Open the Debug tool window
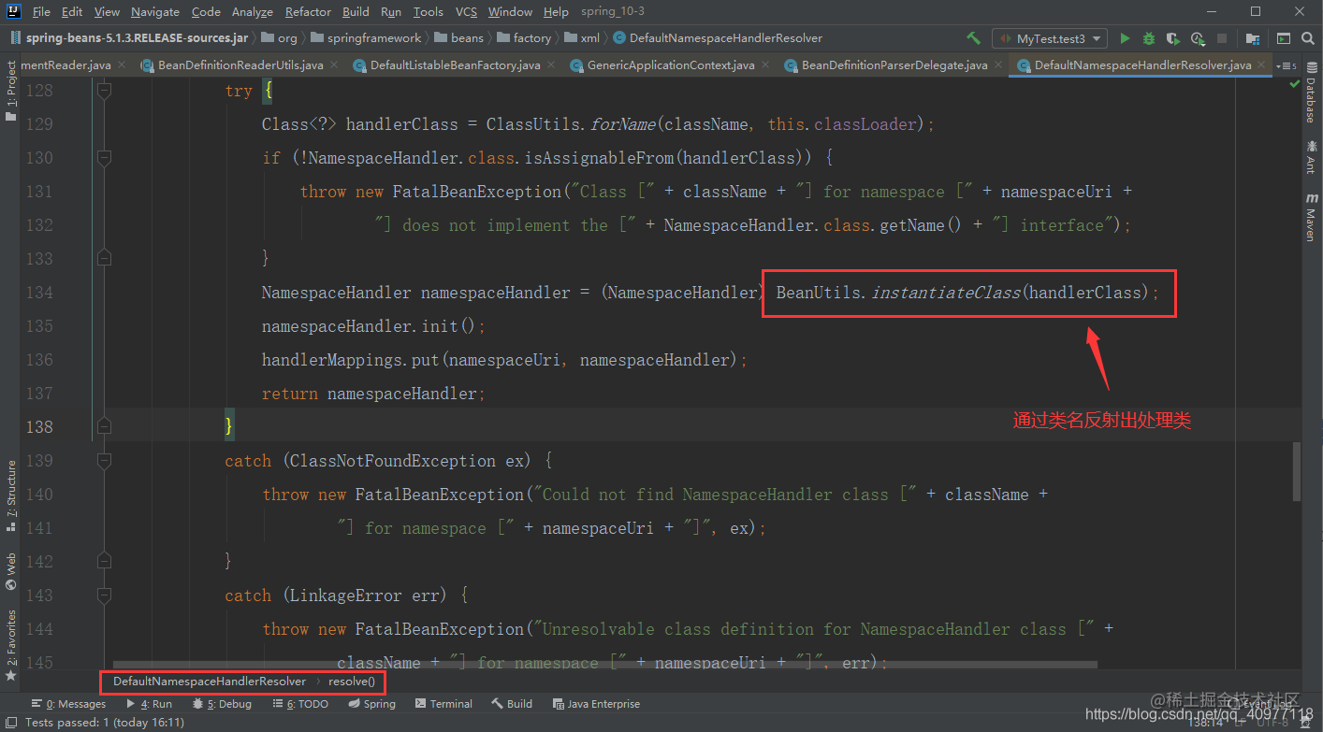1323x732 pixels. [222, 704]
